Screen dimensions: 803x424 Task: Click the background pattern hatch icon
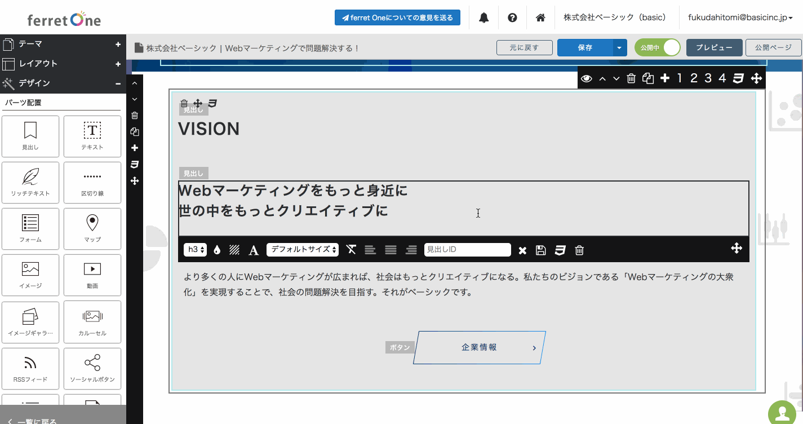click(x=234, y=250)
